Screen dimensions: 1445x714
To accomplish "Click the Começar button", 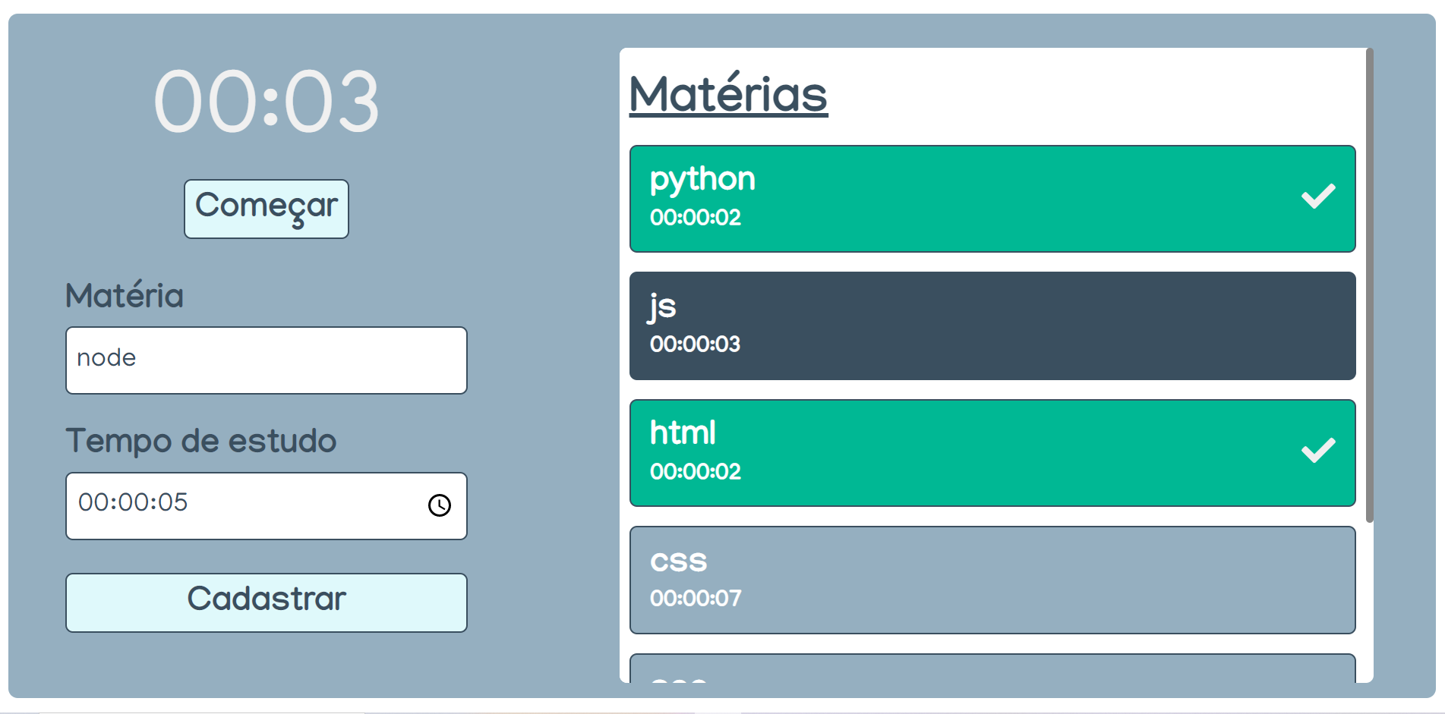I will (267, 209).
